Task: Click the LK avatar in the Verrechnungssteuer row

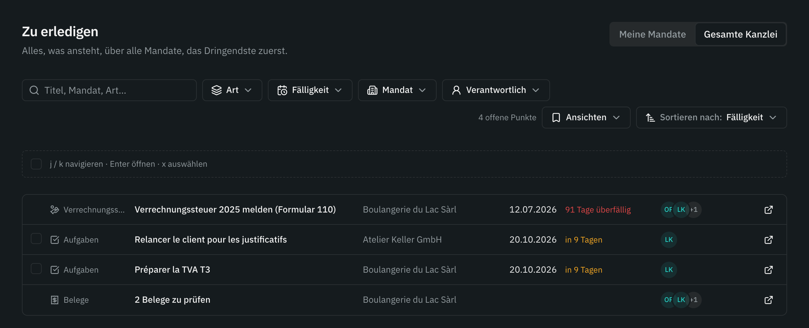Action: pos(681,210)
